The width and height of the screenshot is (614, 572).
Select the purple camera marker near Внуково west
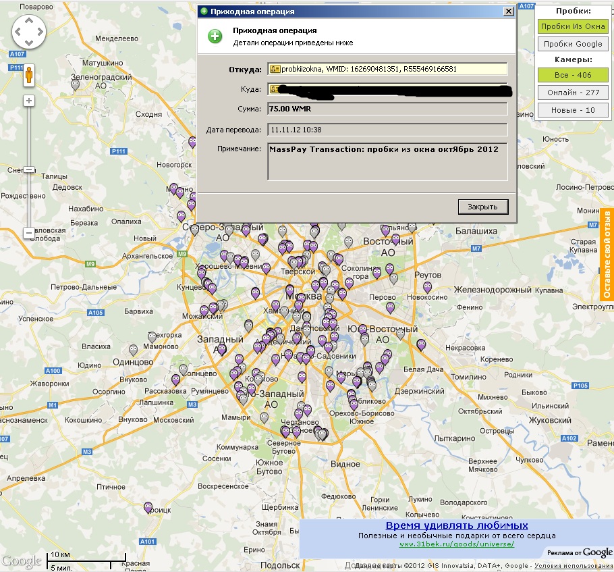[176, 380]
